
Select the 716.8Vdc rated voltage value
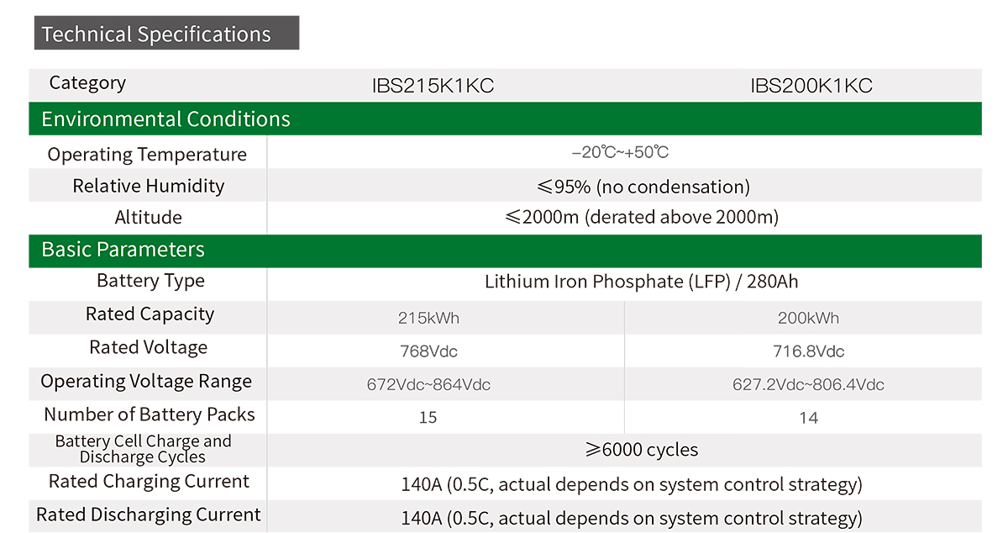[808, 351]
